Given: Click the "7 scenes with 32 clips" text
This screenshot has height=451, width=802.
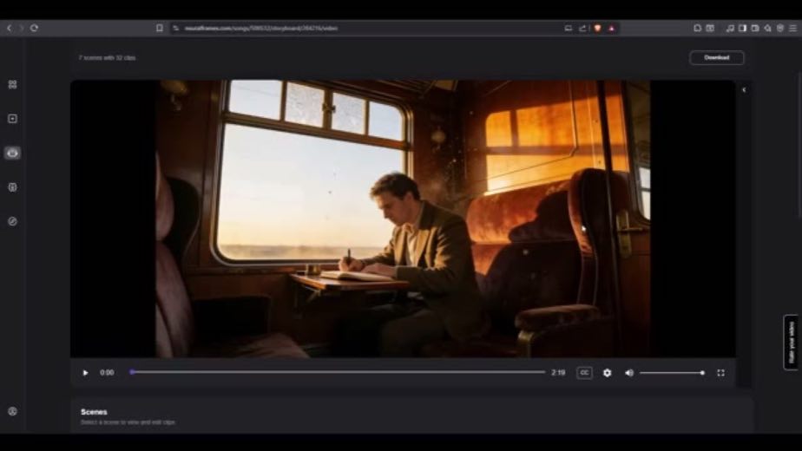Looking at the screenshot, I should tap(107, 58).
